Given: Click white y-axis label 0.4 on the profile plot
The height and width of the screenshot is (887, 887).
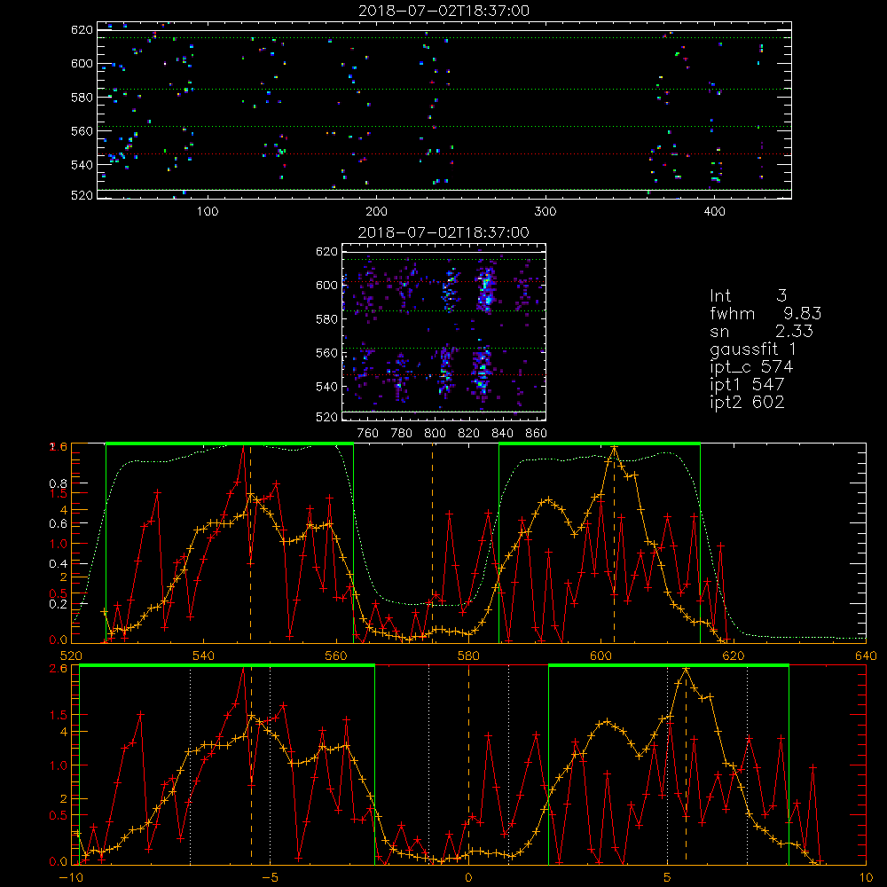Looking at the screenshot, I should click(59, 564).
